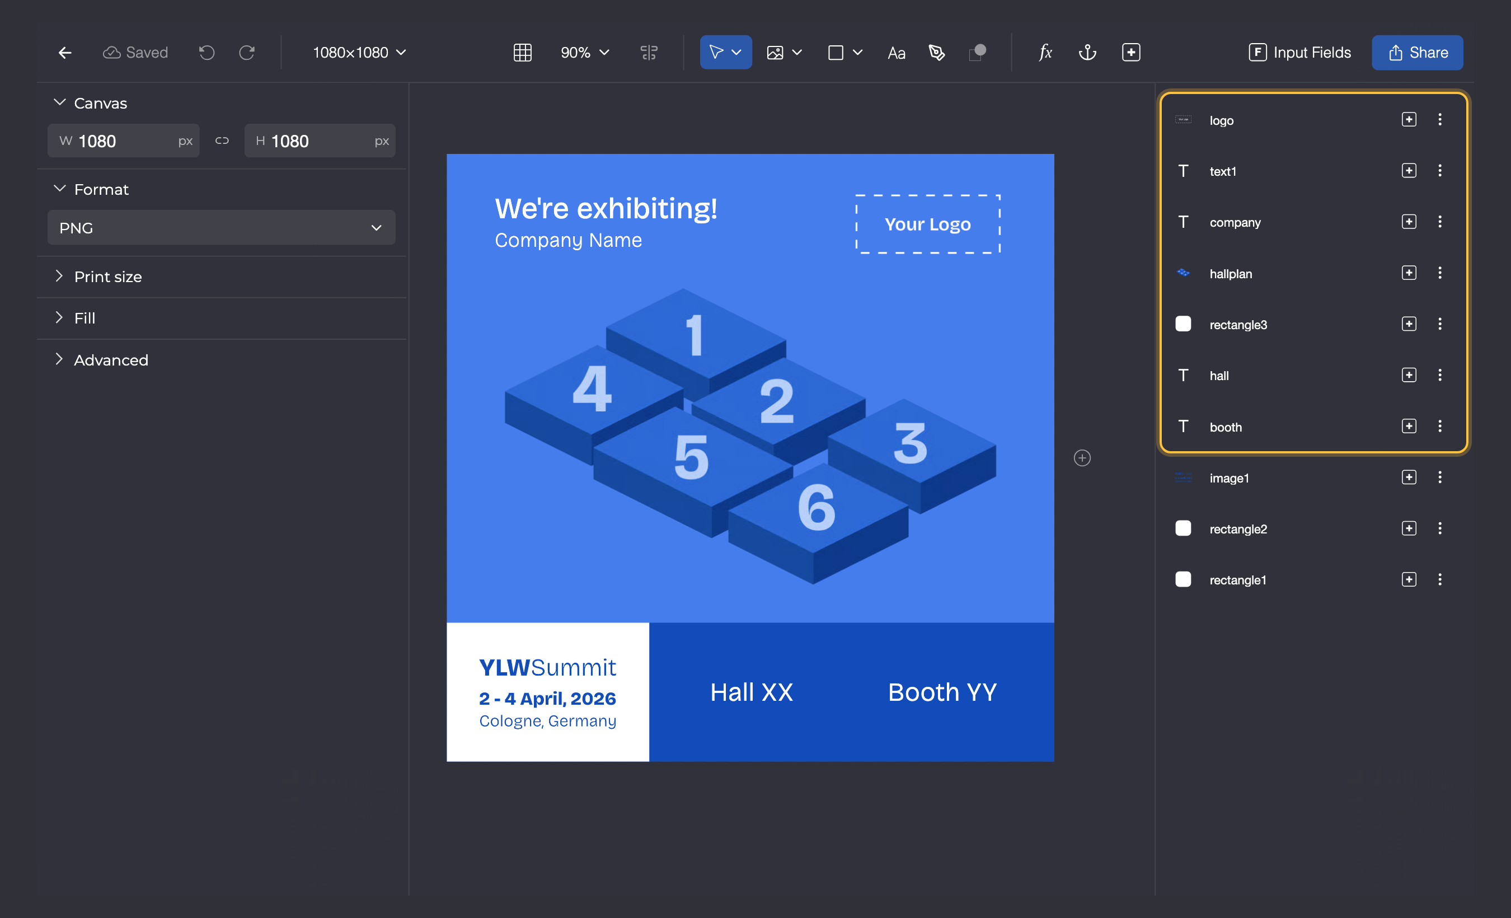Click the undo icon

coord(207,53)
